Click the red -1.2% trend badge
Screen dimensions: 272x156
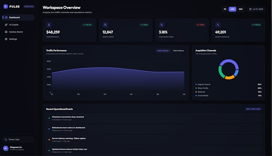(200, 25)
